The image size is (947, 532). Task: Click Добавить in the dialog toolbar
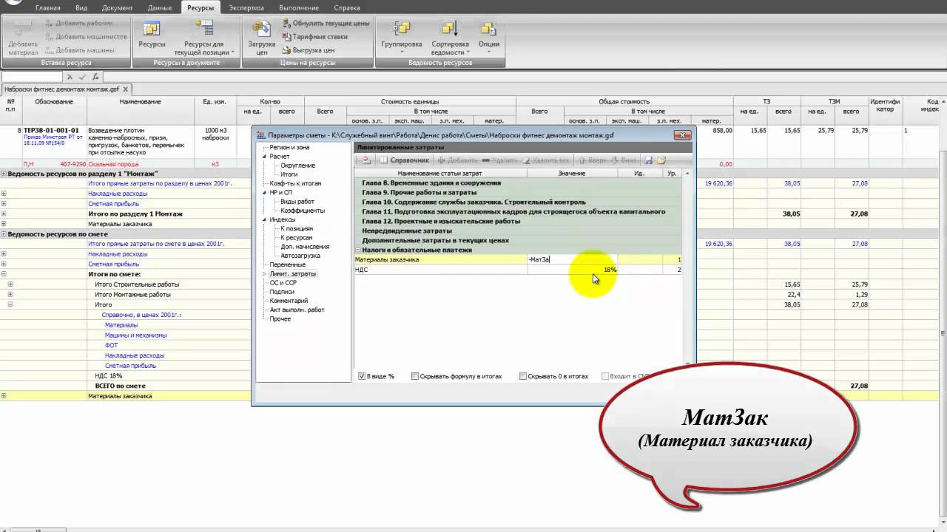coord(457,160)
